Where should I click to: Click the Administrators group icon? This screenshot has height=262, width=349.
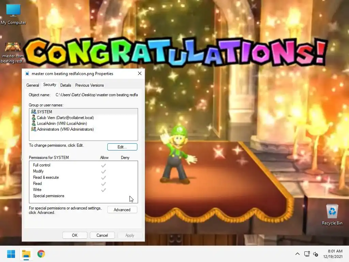(34, 129)
